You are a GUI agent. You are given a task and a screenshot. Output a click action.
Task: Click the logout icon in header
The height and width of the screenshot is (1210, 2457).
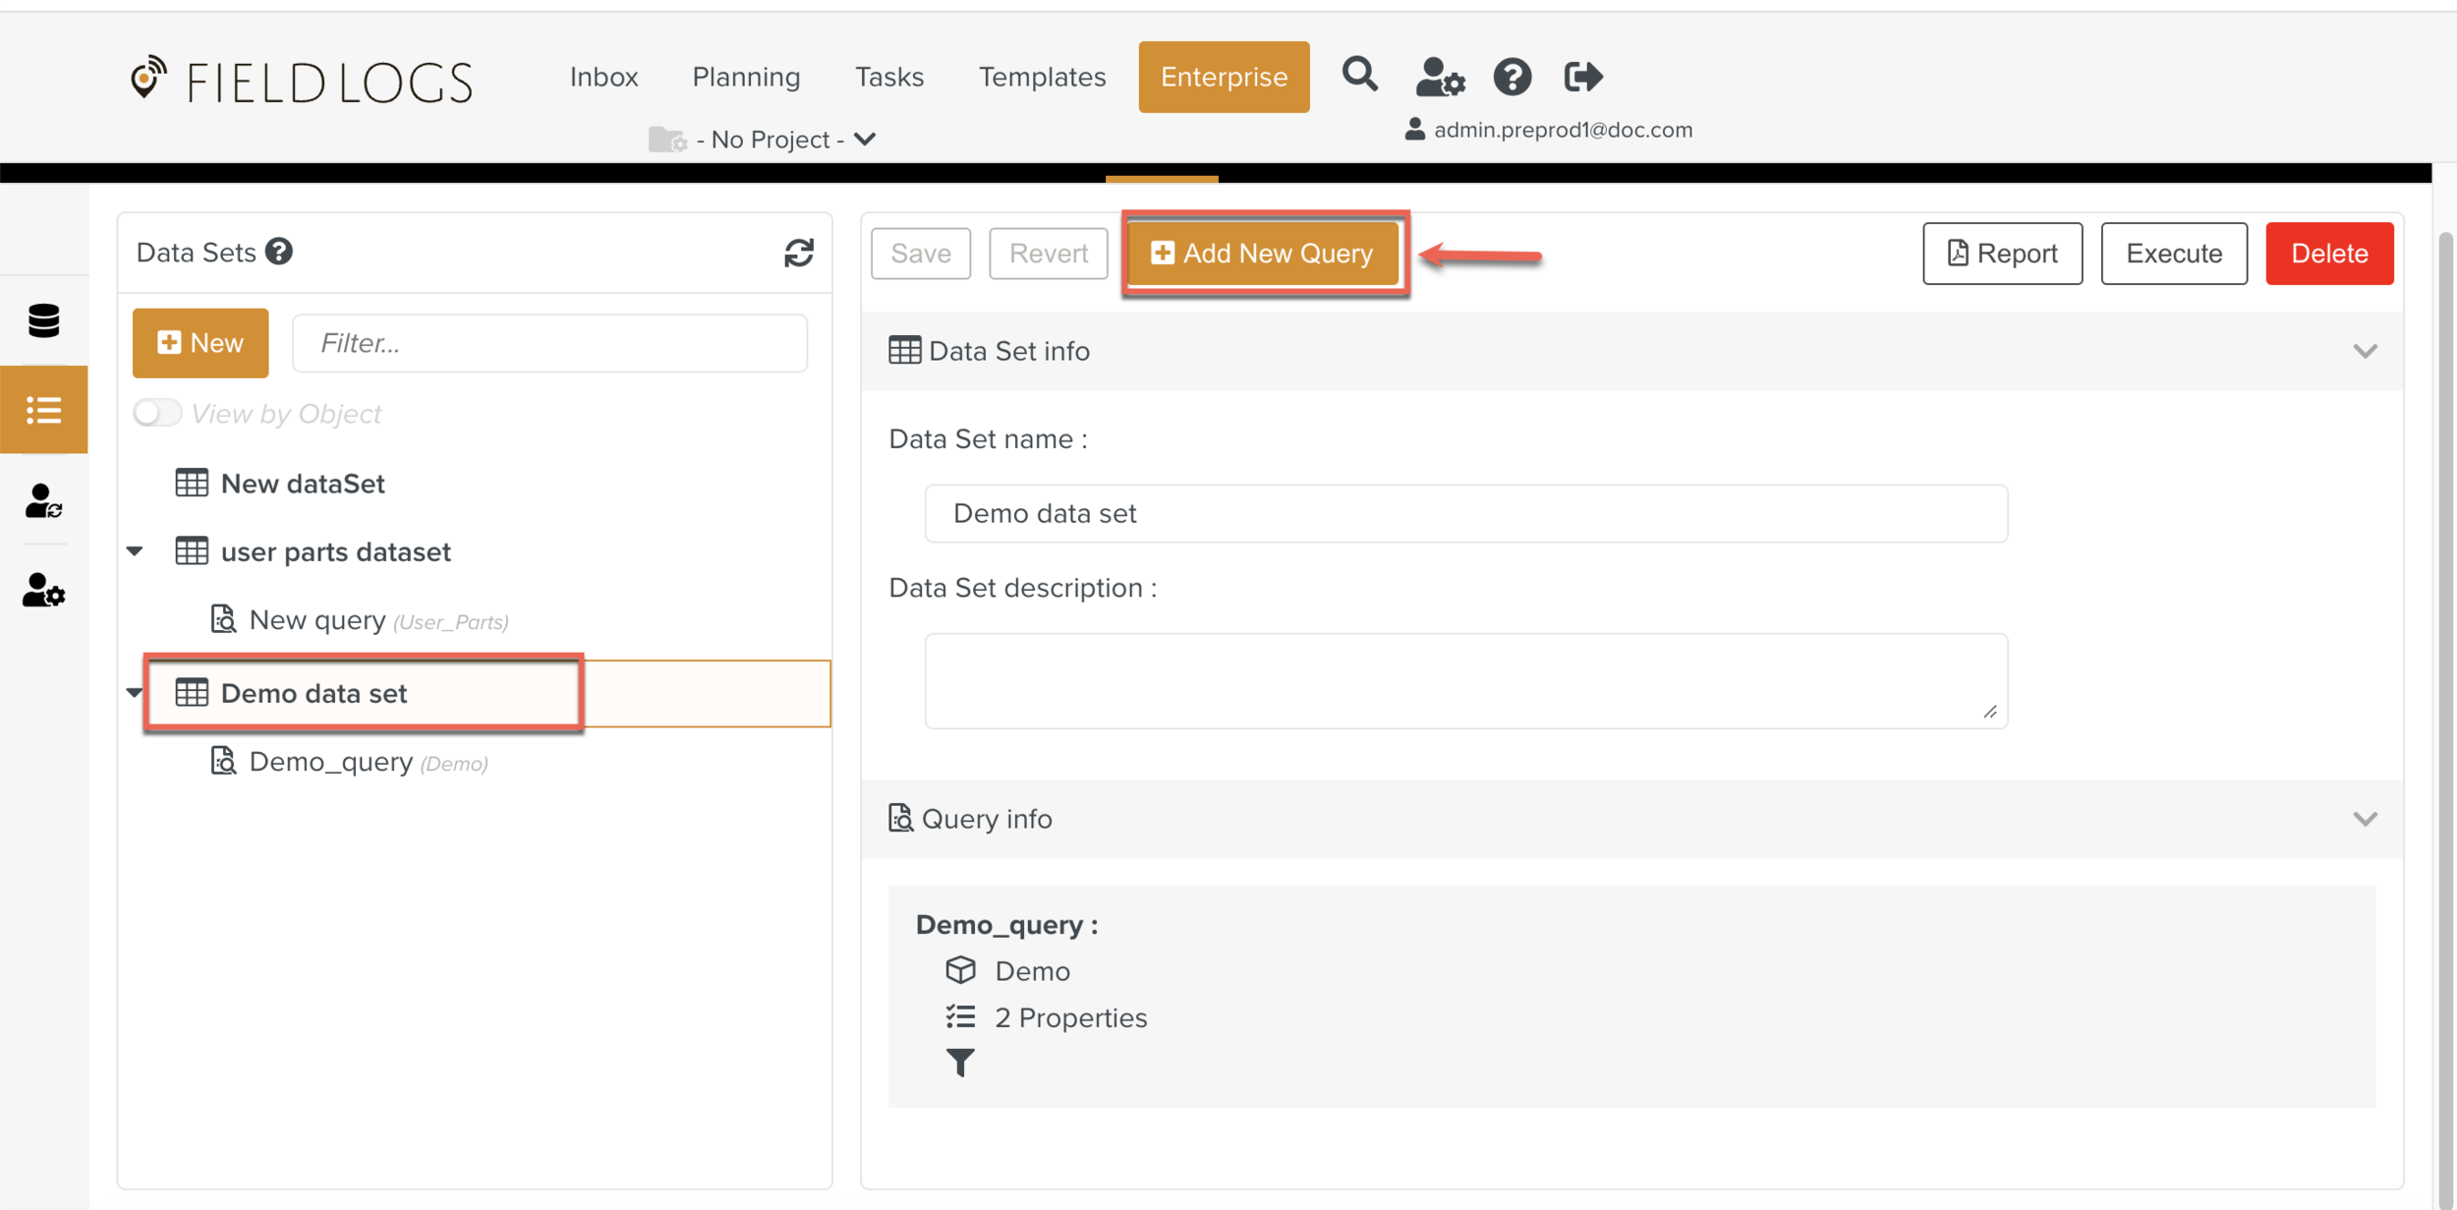coord(1582,77)
